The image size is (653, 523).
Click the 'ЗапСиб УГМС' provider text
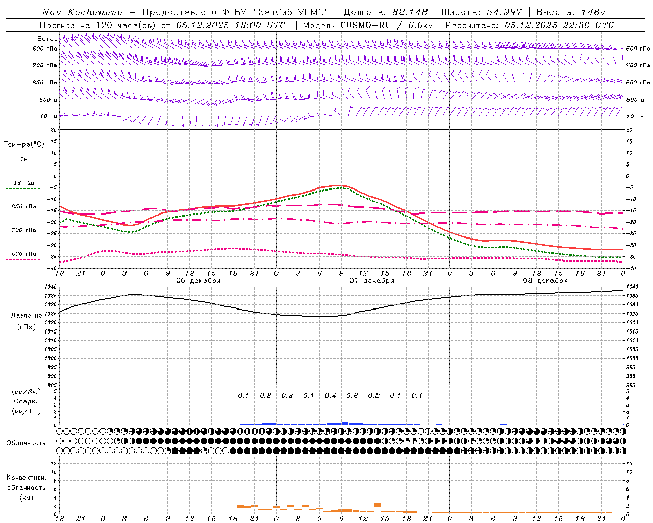pyautogui.click(x=291, y=12)
